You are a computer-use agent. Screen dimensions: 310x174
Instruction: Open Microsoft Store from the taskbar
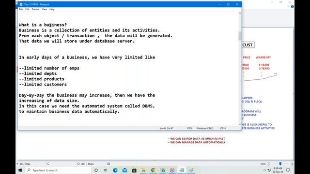(x=134, y=170)
